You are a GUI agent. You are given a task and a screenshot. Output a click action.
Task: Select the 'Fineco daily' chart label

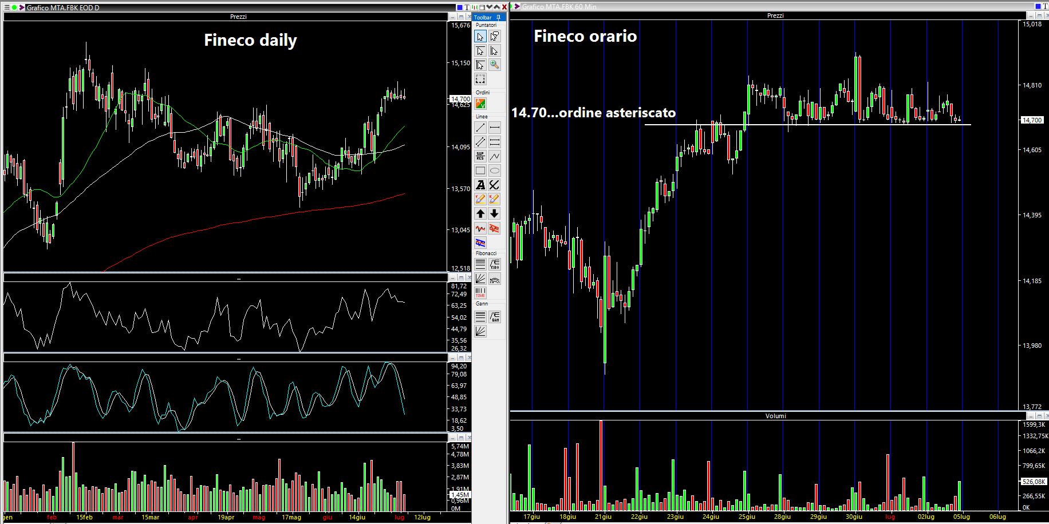coord(250,41)
